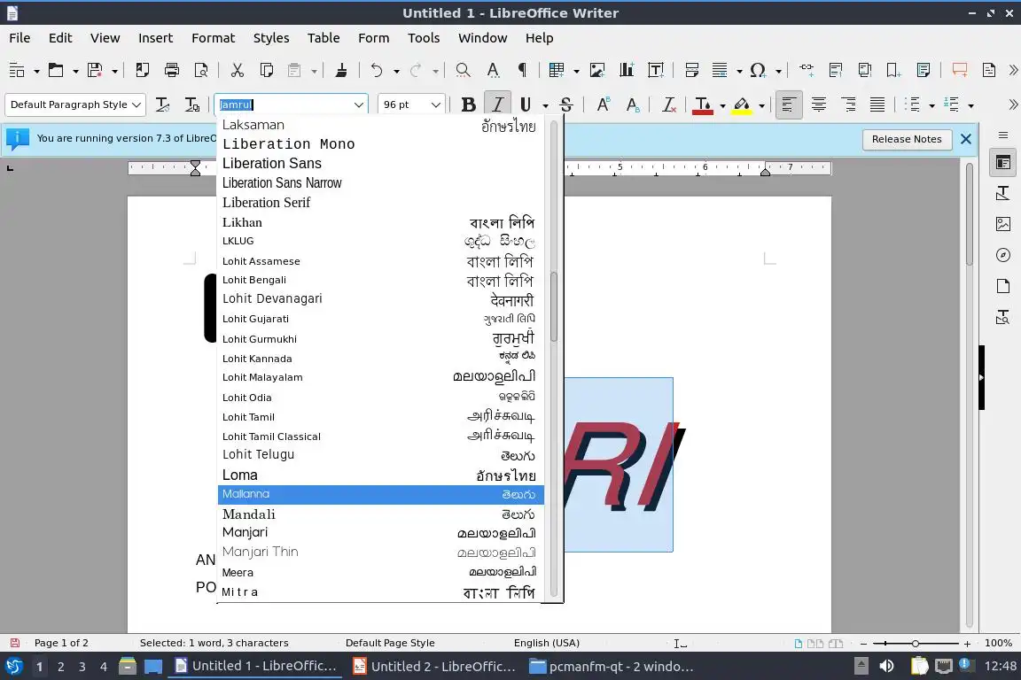Open sidebar Gallery panel icon
Image resolution: width=1021 pixels, height=680 pixels.
(1002, 225)
